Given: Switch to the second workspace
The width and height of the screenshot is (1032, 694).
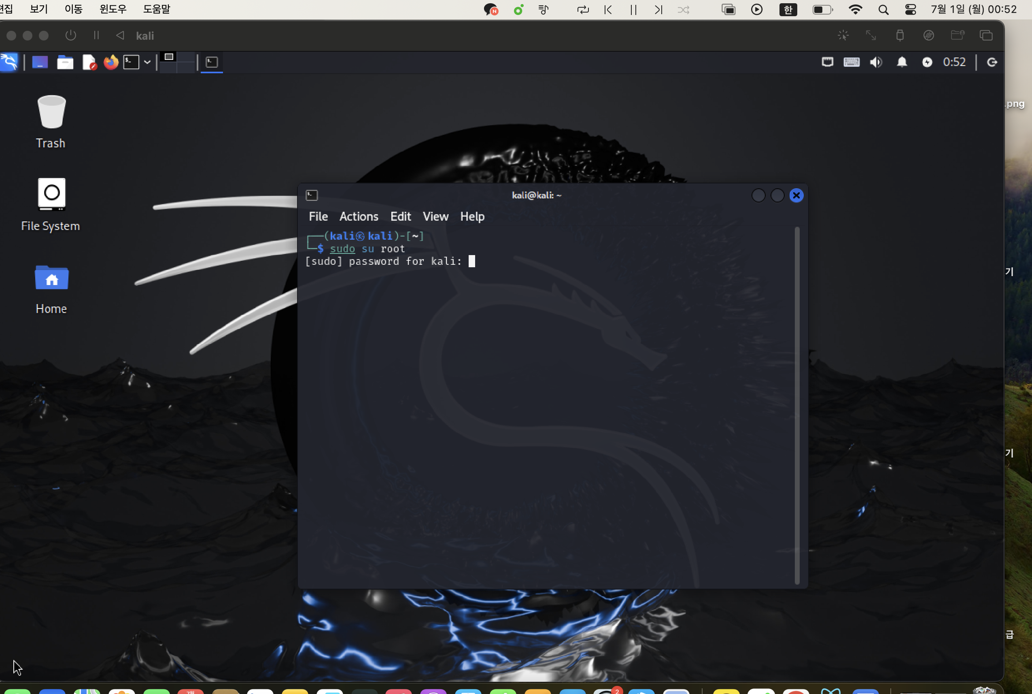Looking at the screenshot, I should tap(186, 57).
